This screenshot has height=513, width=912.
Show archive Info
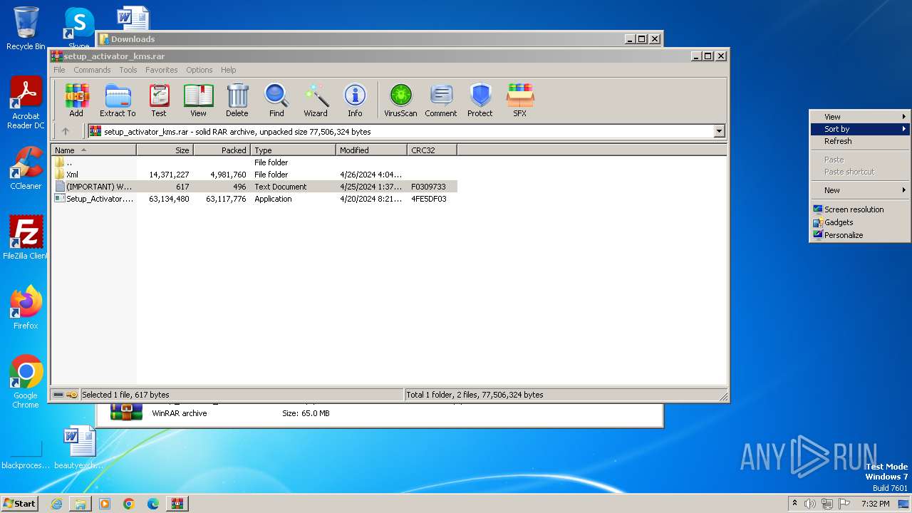pos(355,100)
